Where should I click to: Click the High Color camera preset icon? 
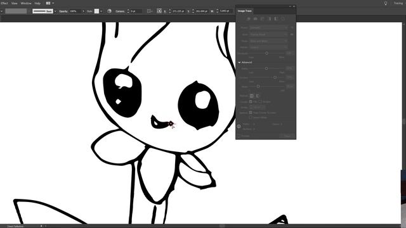click(x=256, y=19)
